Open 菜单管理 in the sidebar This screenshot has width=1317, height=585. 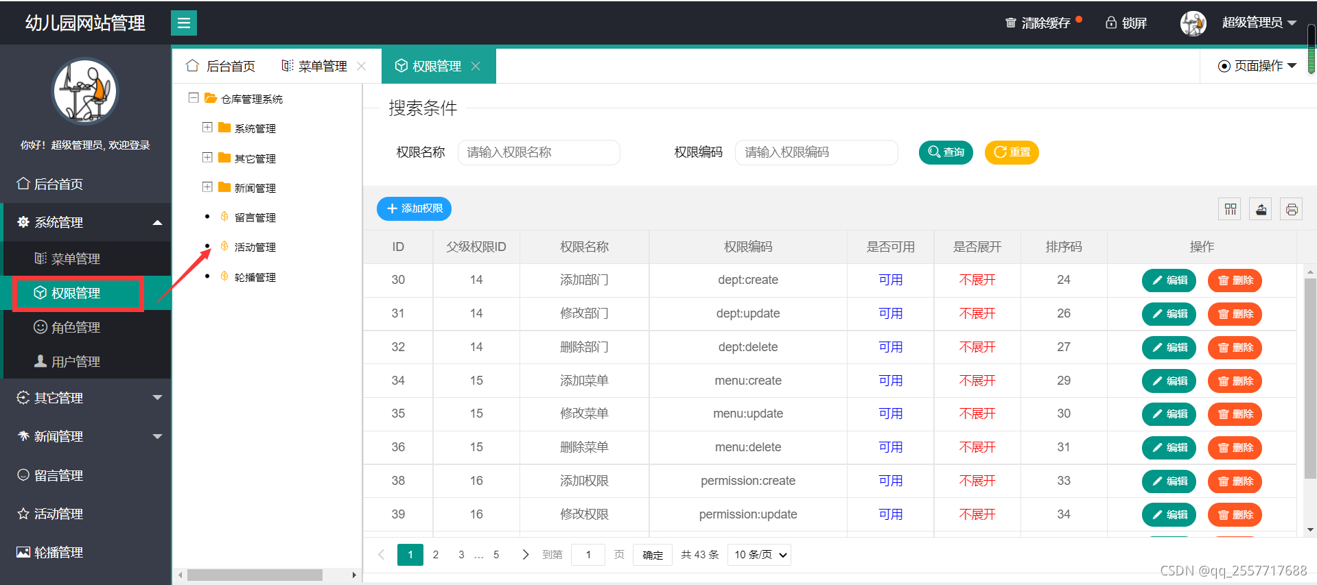[x=86, y=259]
